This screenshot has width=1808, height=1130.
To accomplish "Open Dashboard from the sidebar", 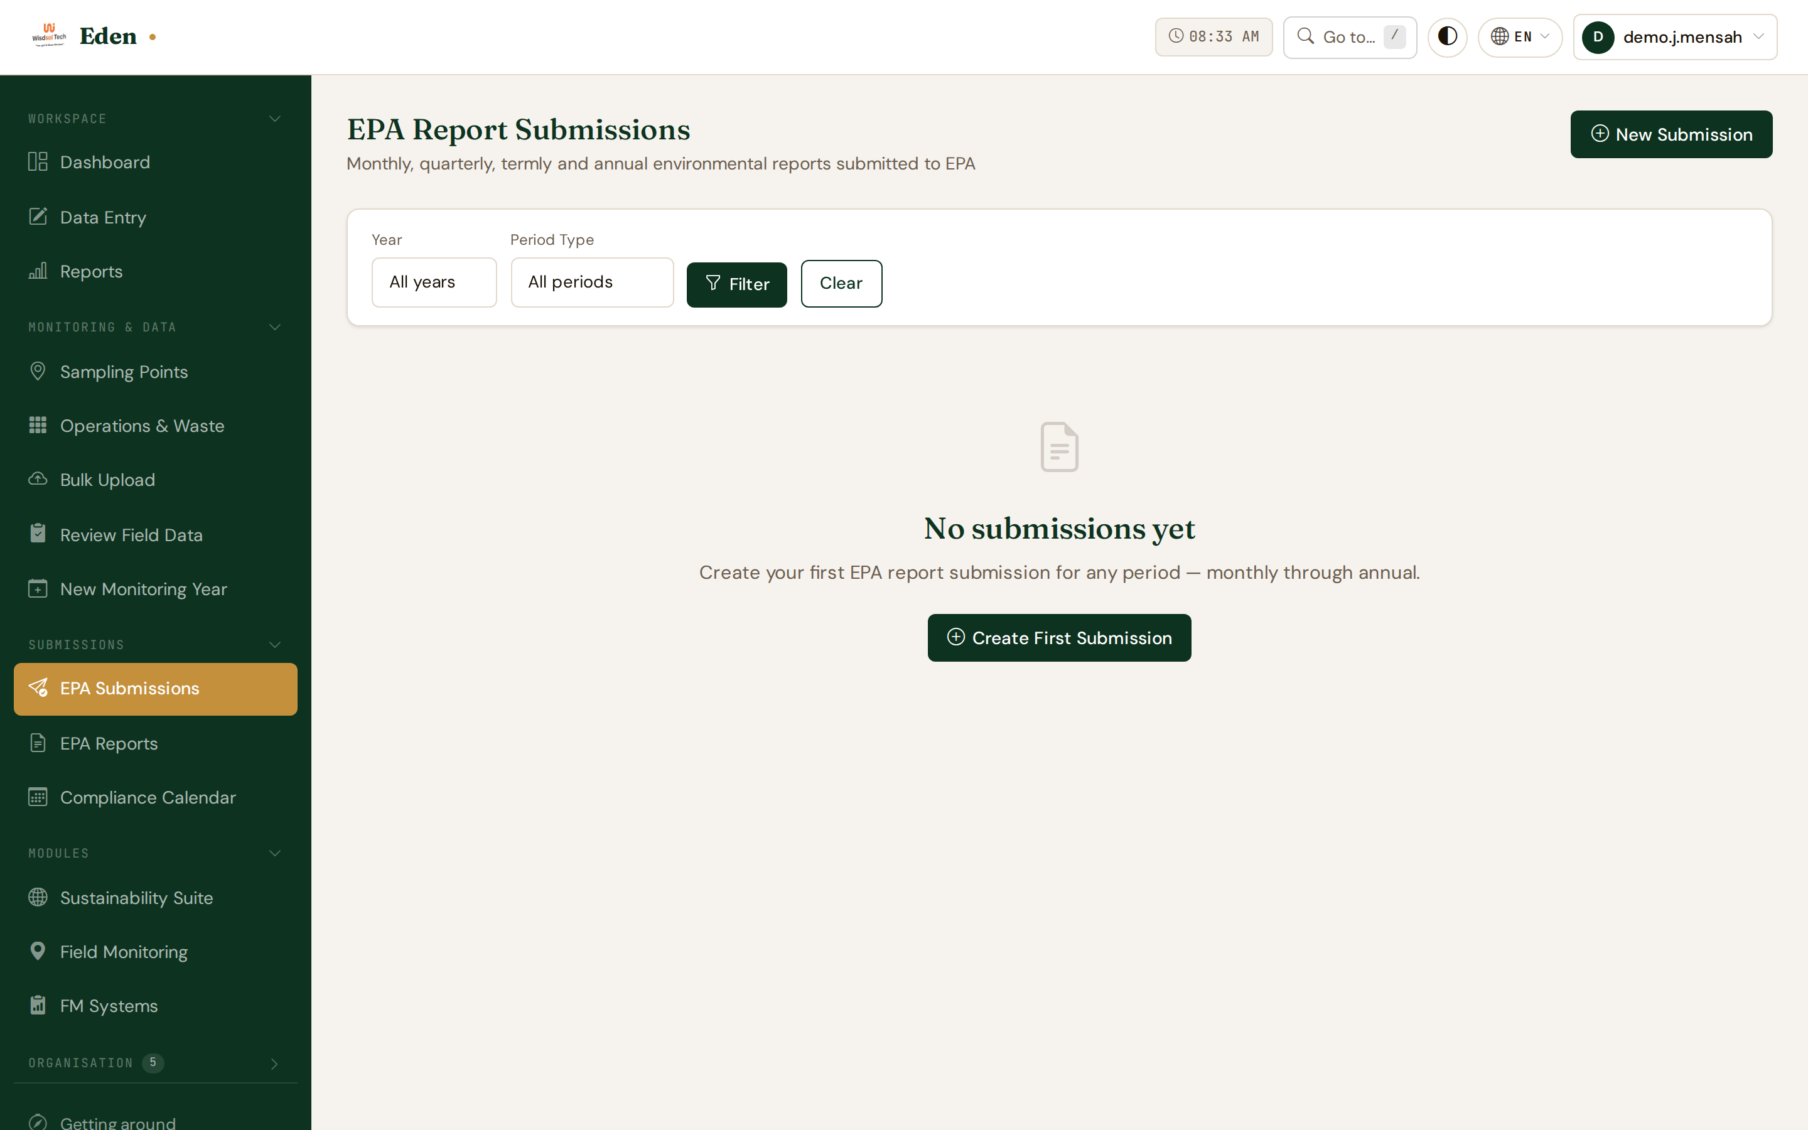I will [x=156, y=162].
